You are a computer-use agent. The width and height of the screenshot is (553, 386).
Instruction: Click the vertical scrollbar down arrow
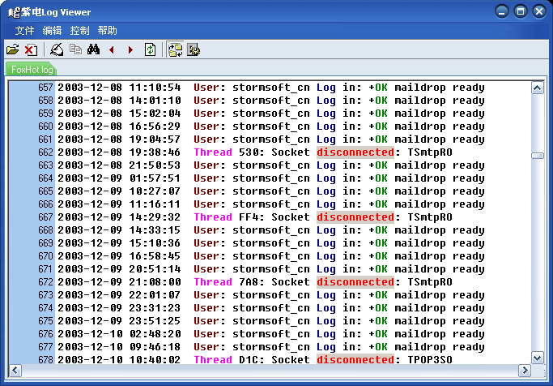(538, 358)
